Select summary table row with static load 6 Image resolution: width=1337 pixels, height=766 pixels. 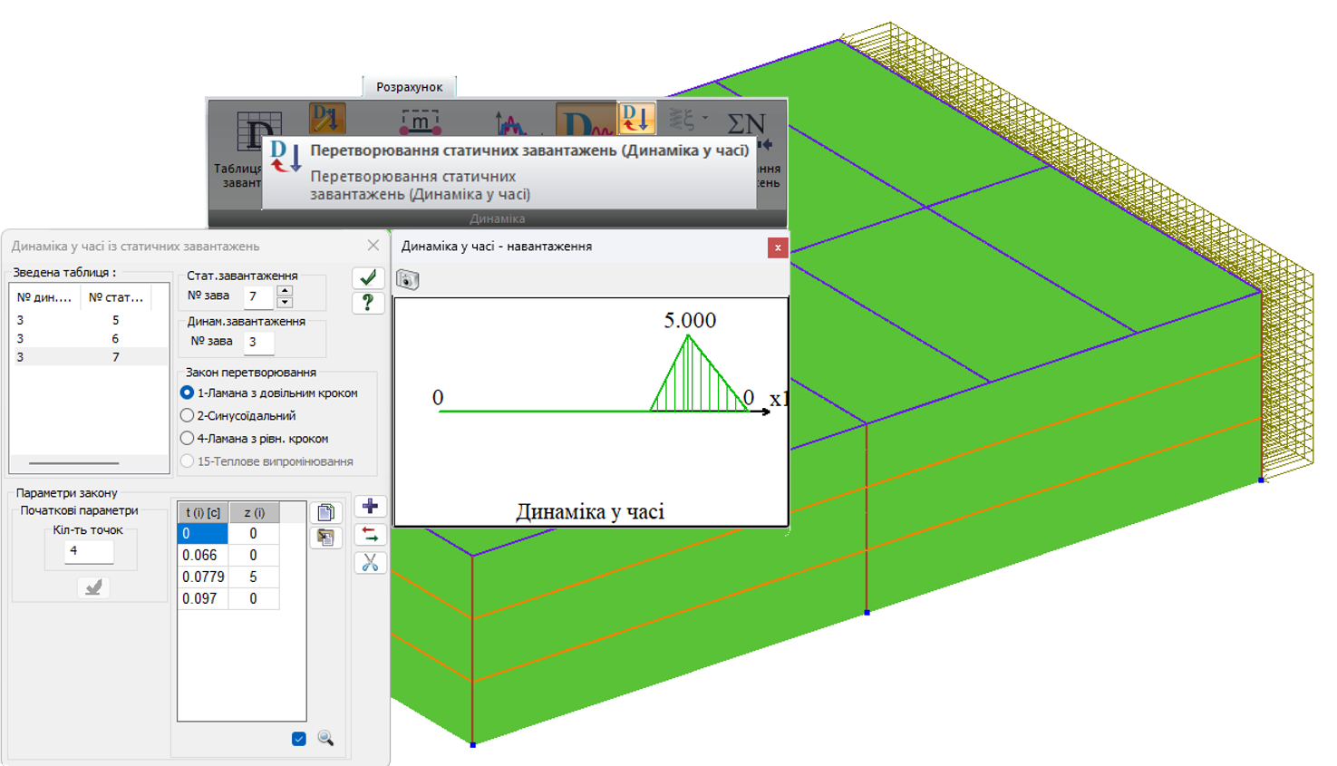tap(89, 338)
